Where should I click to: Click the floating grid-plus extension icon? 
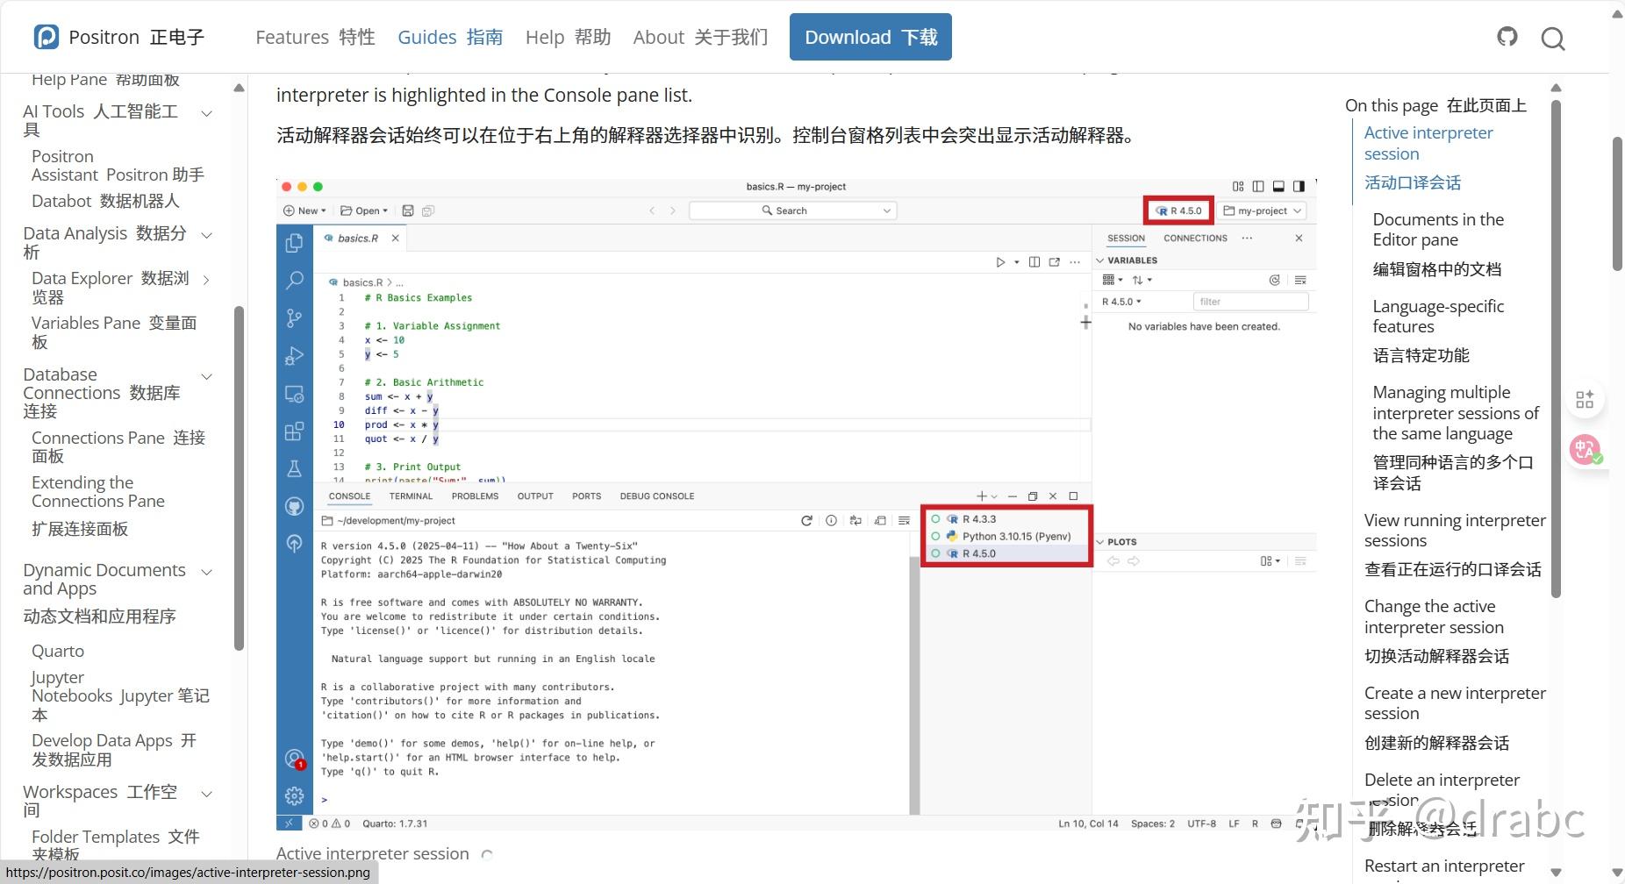pyautogui.click(x=1585, y=400)
